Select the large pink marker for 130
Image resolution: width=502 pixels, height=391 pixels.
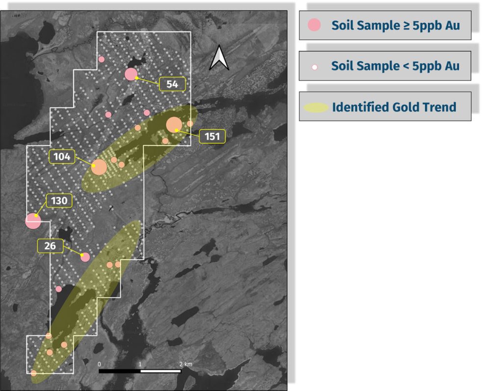click(x=33, y=221)
